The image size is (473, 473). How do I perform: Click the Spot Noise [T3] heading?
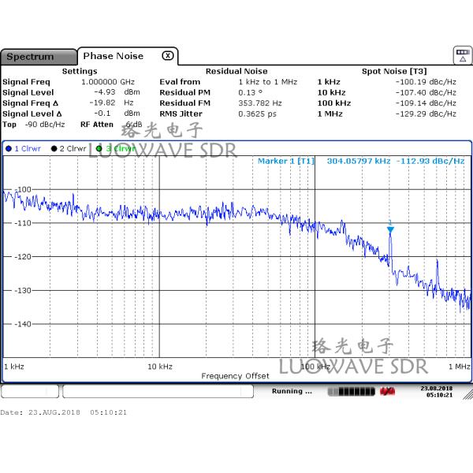coord(394,71)
